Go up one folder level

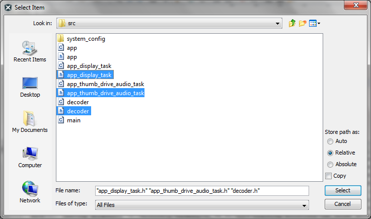pos(292,23)
